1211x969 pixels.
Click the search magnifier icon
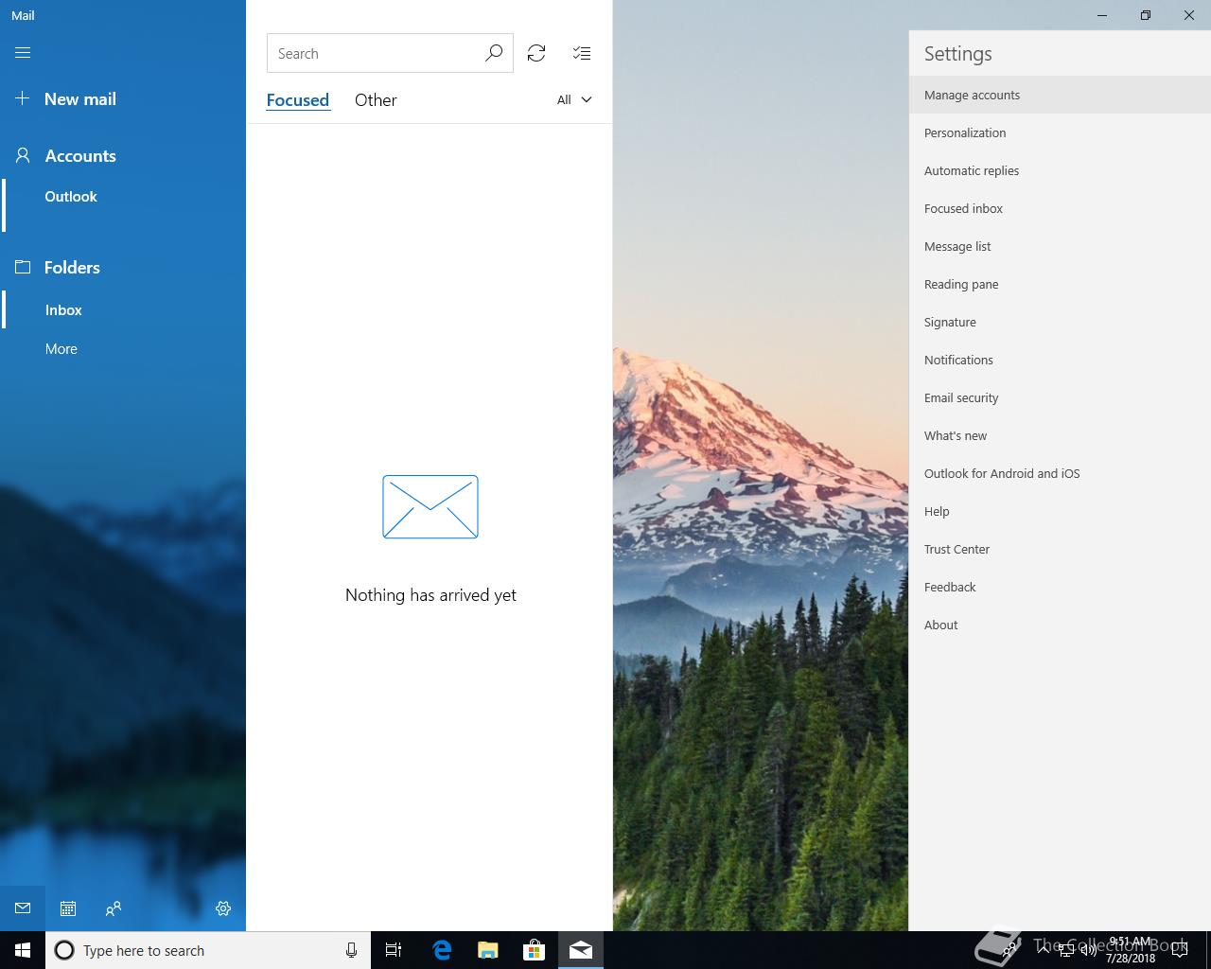(x=493, y=53)
